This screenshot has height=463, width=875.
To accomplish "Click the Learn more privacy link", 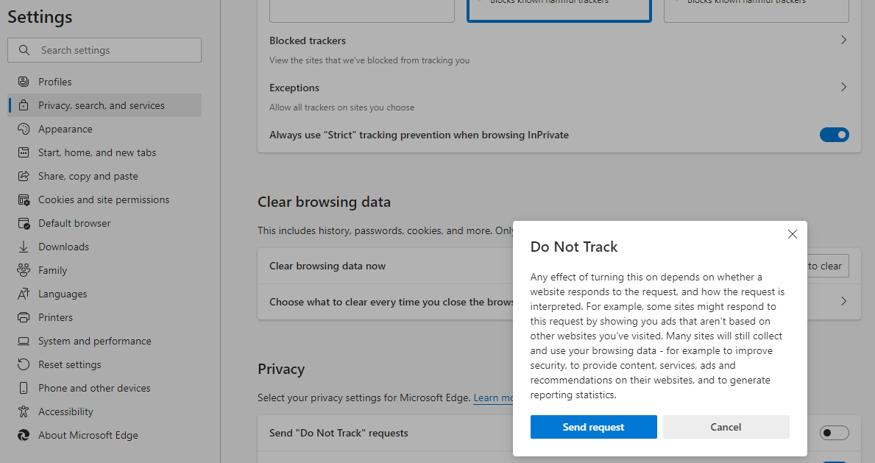I will 493,397.
